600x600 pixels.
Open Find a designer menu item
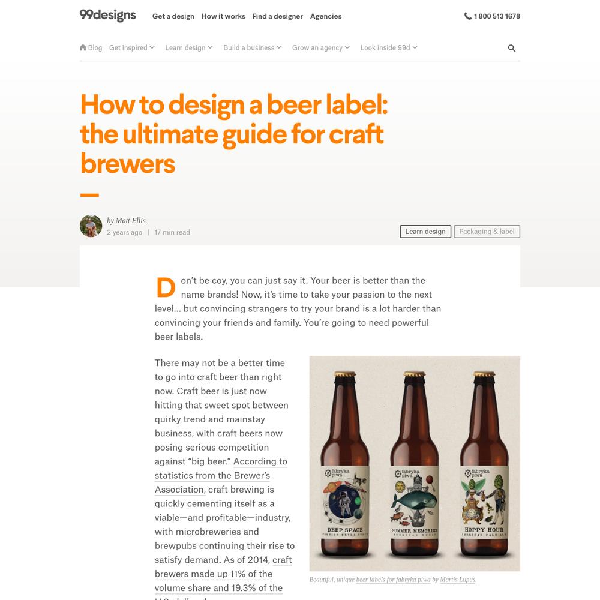pos(277,16)
